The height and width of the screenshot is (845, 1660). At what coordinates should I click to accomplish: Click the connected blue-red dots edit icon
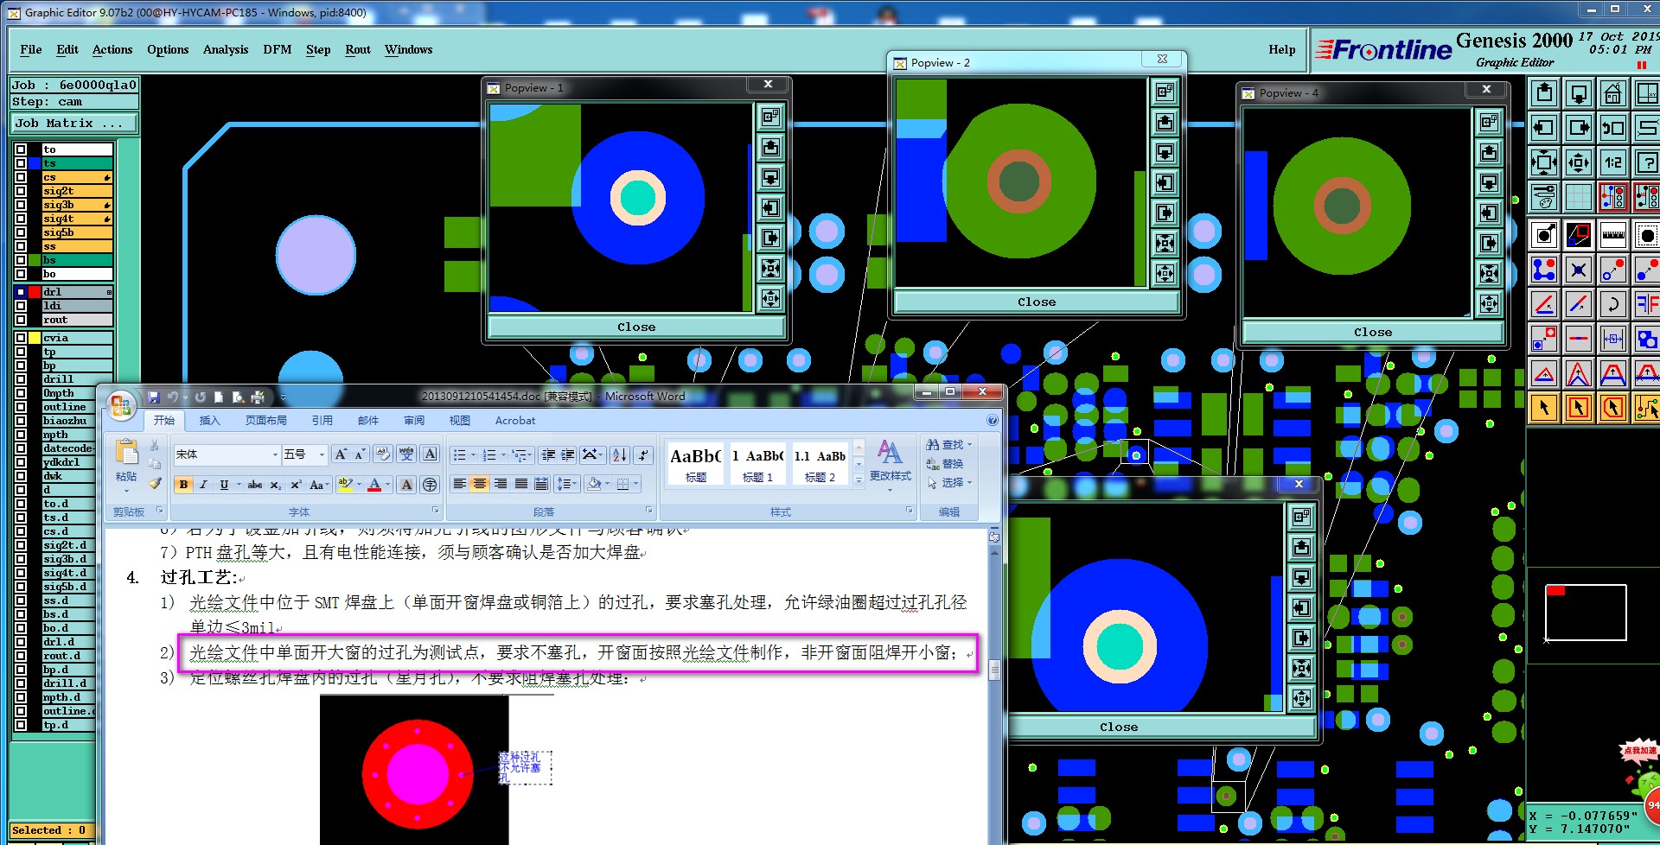pyautogui.click(x=1544, y=270)
